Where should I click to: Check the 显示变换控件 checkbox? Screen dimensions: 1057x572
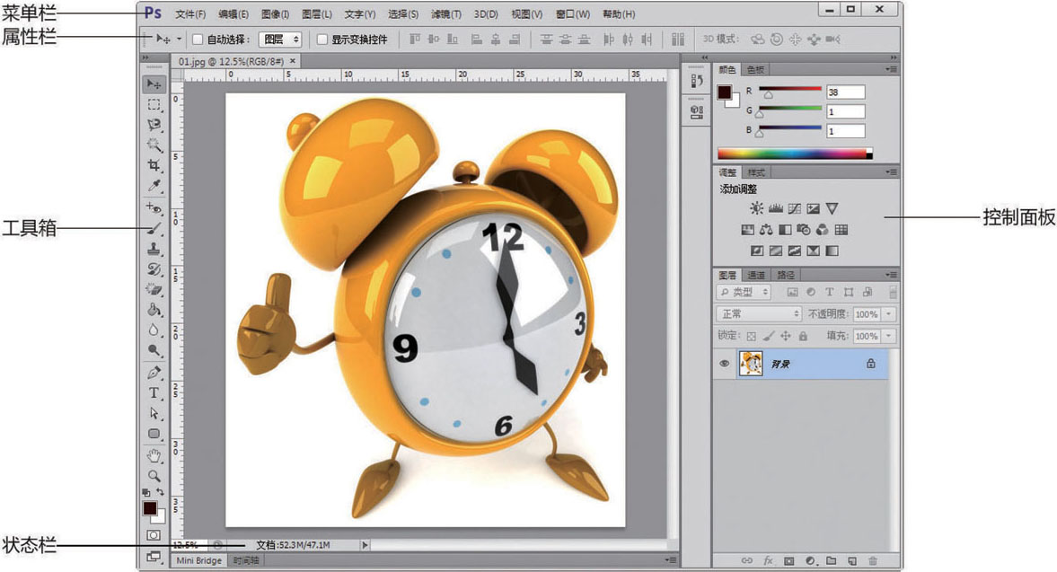[322, 40]
